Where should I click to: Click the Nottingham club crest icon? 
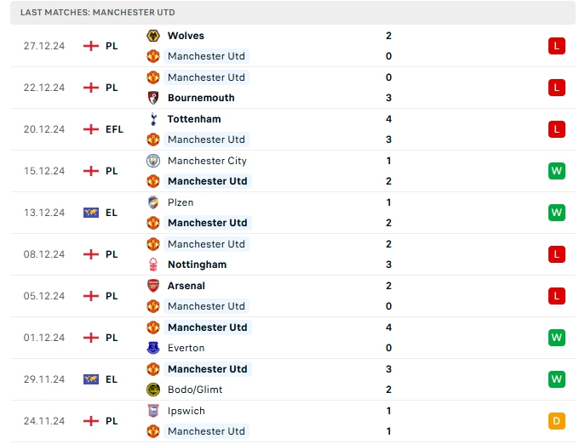(153, 265)
